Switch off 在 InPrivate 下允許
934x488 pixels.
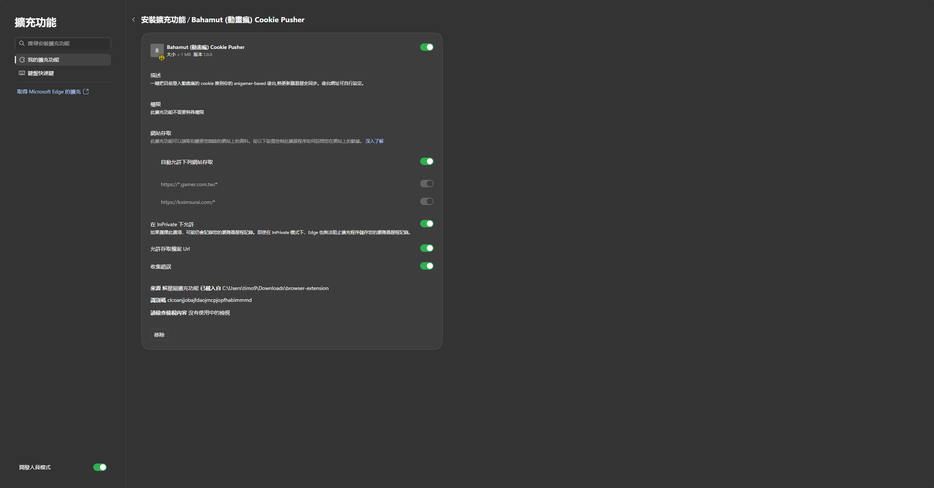point(426,224)
